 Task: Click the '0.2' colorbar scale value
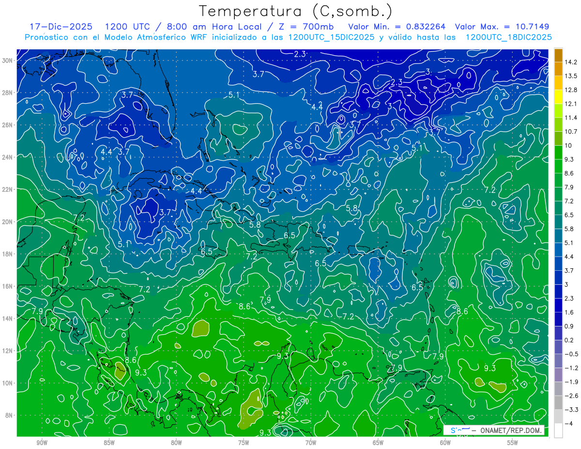coord(569,341)
